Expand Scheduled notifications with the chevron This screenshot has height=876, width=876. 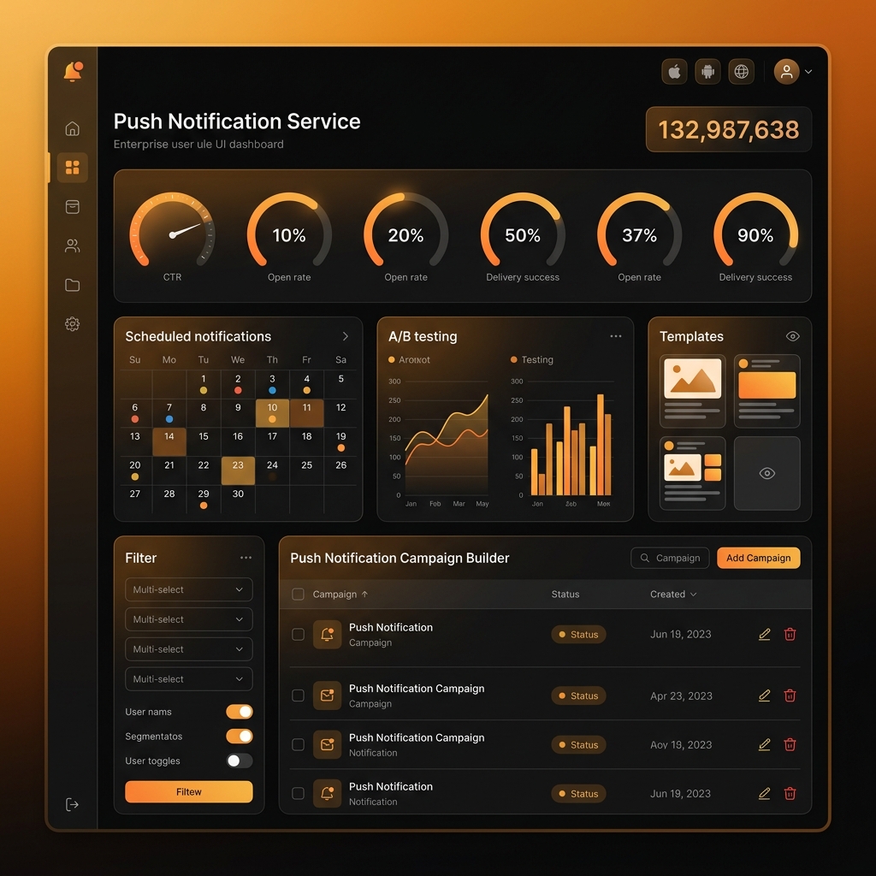(346, 336)
